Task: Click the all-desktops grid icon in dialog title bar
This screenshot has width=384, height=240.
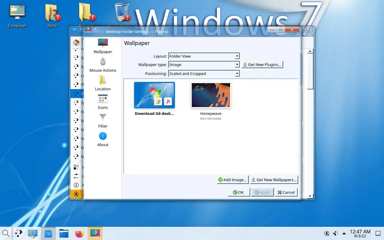Action: 95,29
